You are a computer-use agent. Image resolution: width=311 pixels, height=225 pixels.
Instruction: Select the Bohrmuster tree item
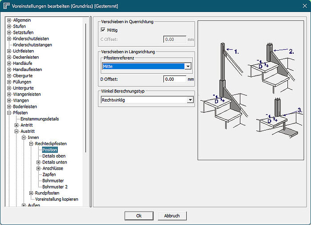pos(53,181)
